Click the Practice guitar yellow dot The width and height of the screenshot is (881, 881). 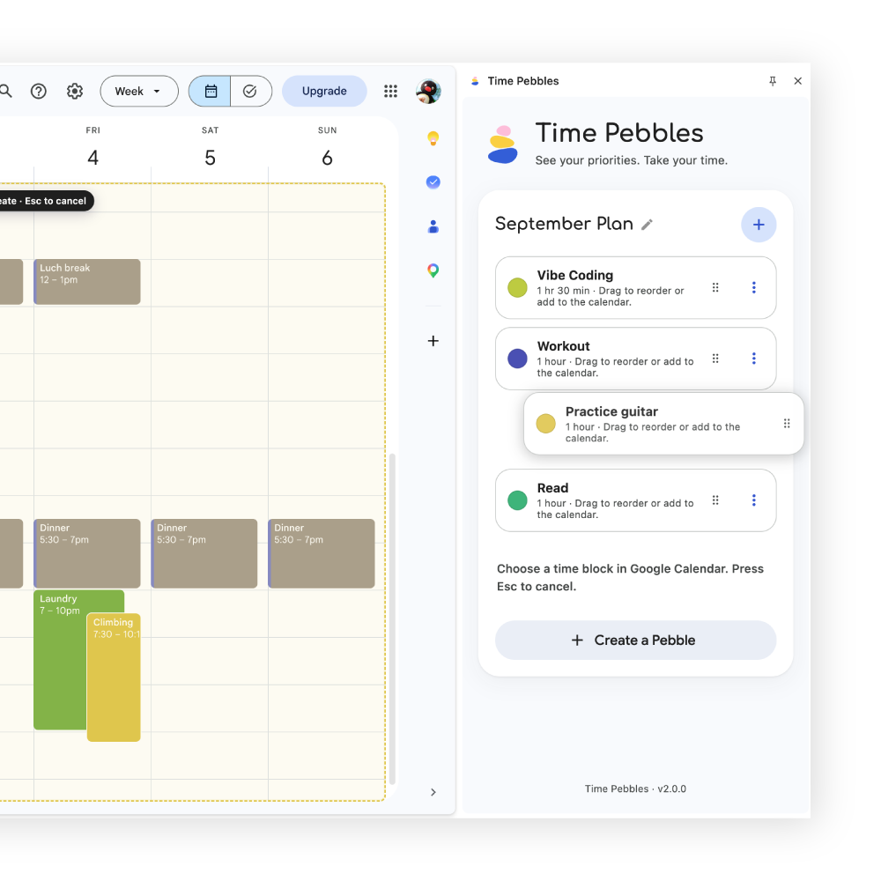click(545, 424)
